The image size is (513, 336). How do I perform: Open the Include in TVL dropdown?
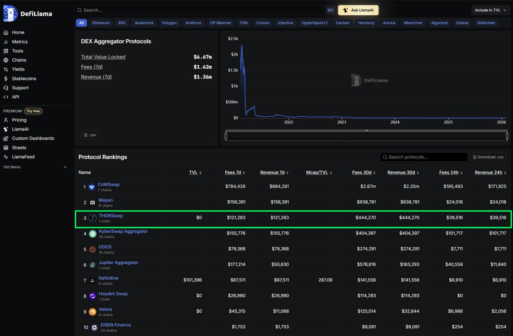click(x=490, y=10)
